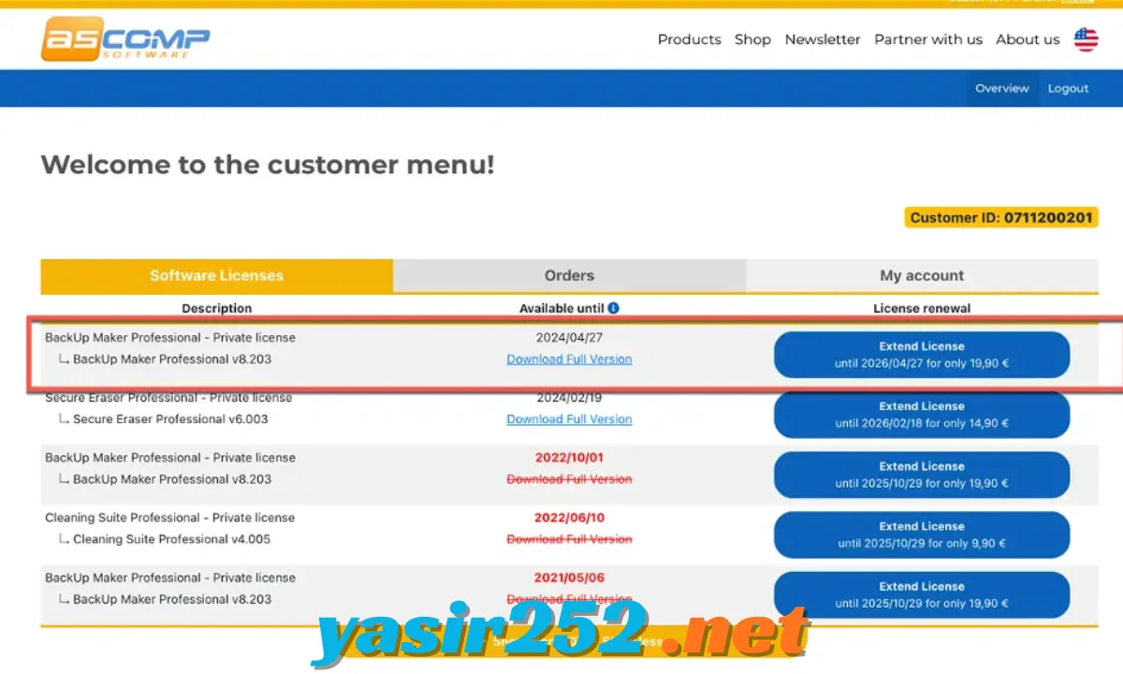Click Overview in the blue bar

(x=1002, y=88)
